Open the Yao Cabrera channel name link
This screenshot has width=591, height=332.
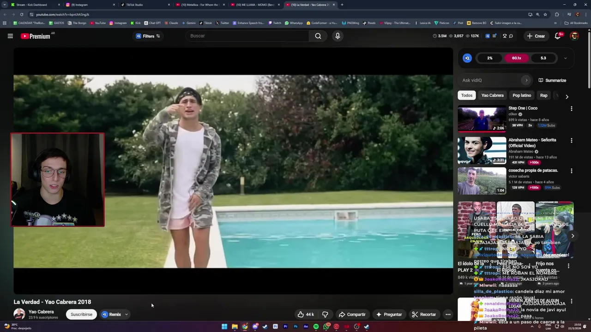click(x=41, y=312)
